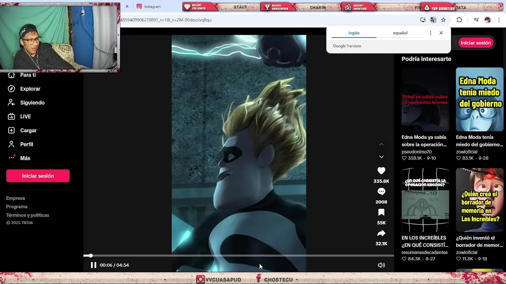This screenshot has width=506, height=284.
Task: Open Términos y políticas link
Action: [x=28, y=215]
